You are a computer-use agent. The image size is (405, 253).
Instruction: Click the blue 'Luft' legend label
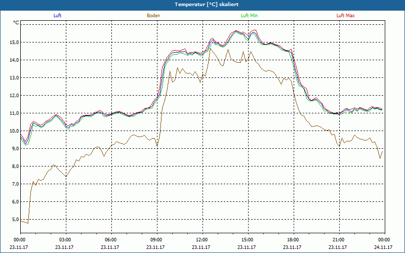pos(57,16)
